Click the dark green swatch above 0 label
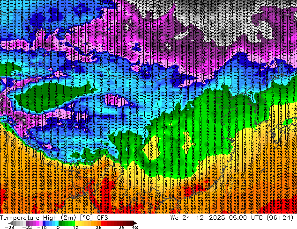The height and width of the screenshot is (229, 297). tap(60, 223)
